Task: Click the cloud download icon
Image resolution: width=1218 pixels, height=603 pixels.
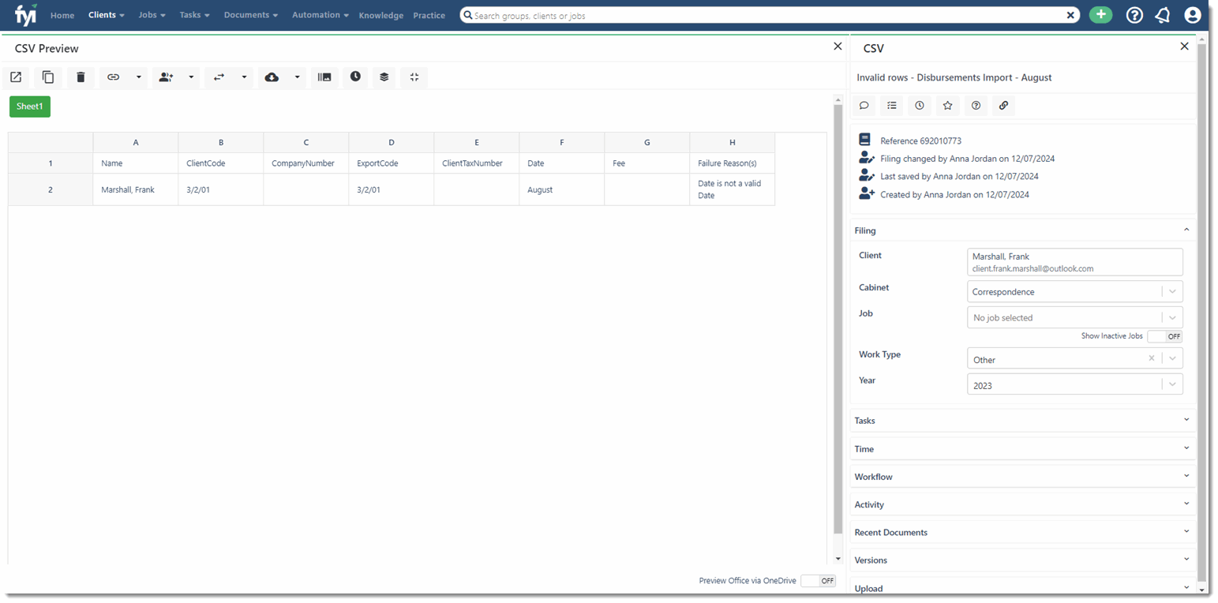Action: [272, 77]
